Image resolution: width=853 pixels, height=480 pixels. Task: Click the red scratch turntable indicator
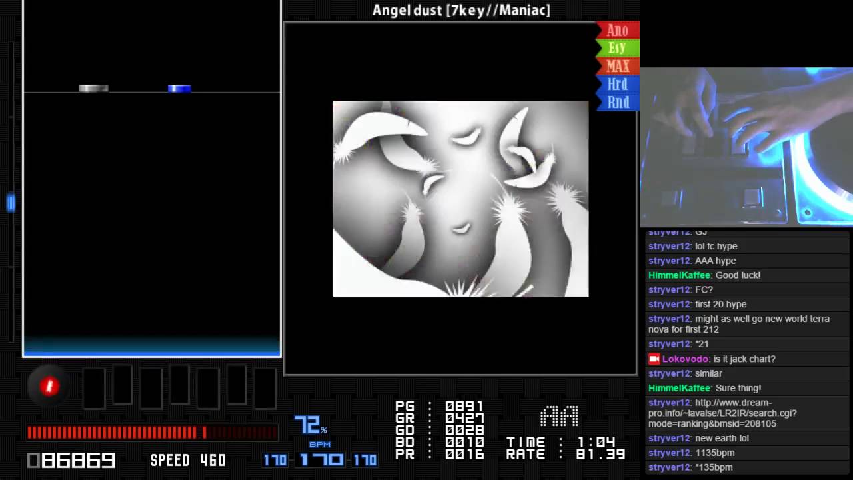click(49, 387)
